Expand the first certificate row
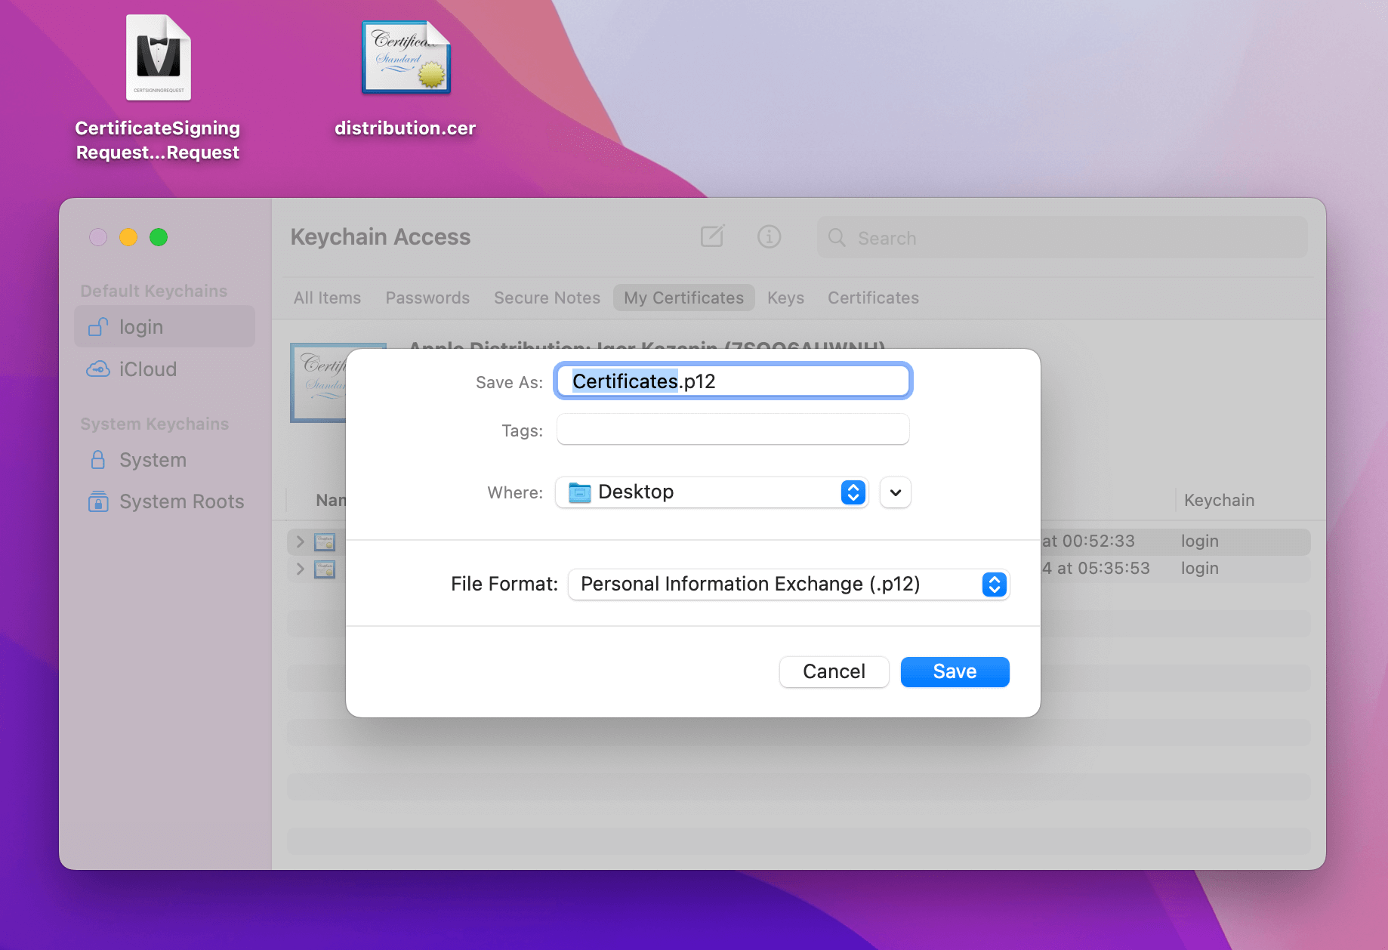This screenshot has width=1388, height=950. click(301, 541)
